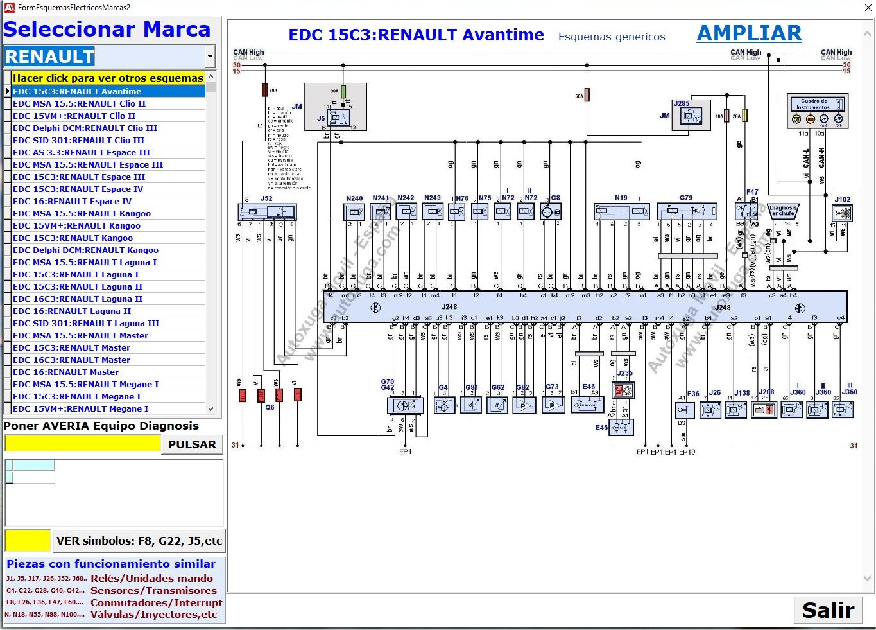Image resolution: width=876 pixels, height=630 pixels.
Task: Click the G82 sensor symbol
Action: (524, 405)
